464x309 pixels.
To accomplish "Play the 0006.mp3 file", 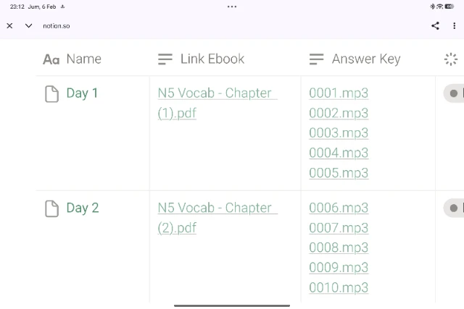I will pyautogui.click(x=339, y=208).
